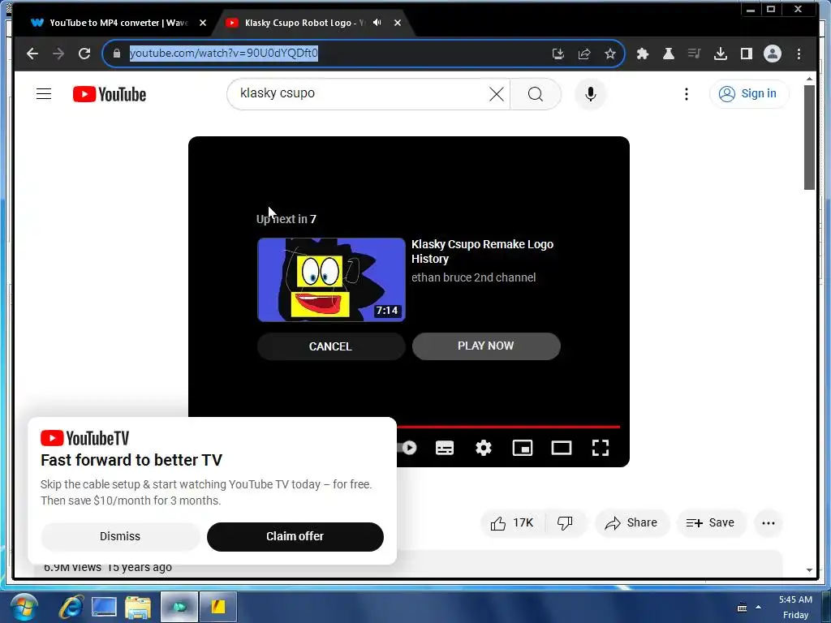This screenshot has height=623, width=831.
Task: Share this page from address bar
Action: pyautogui.click(x=584, y=54)
